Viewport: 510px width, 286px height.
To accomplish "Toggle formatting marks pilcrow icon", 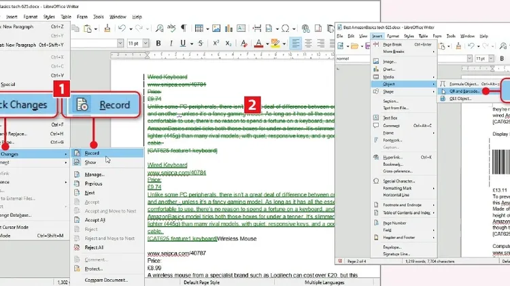I will pos(184,29).
